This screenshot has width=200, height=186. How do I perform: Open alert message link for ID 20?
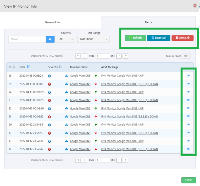pyautogui.click(x=122, y=125)
